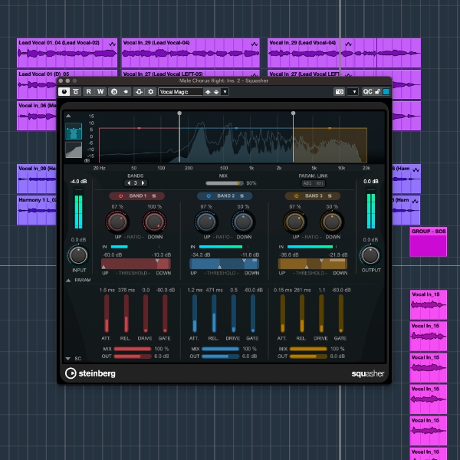
Task: Click Band 1 REL. release fader
Action: coord(127,314)
